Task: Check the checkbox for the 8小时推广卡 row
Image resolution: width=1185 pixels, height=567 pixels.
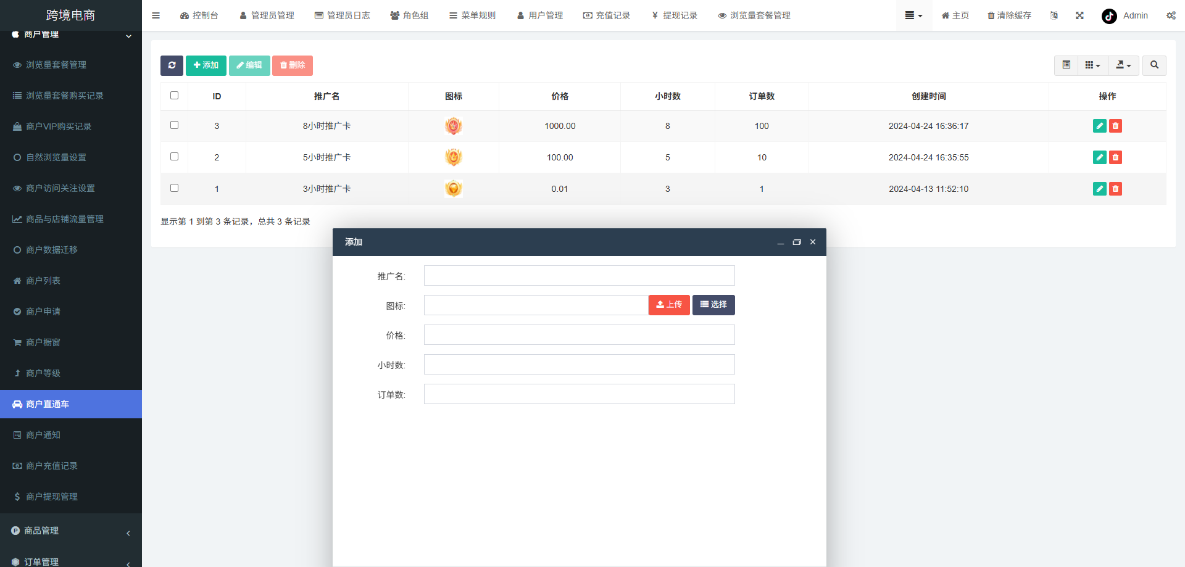Action: pos(174,125)
